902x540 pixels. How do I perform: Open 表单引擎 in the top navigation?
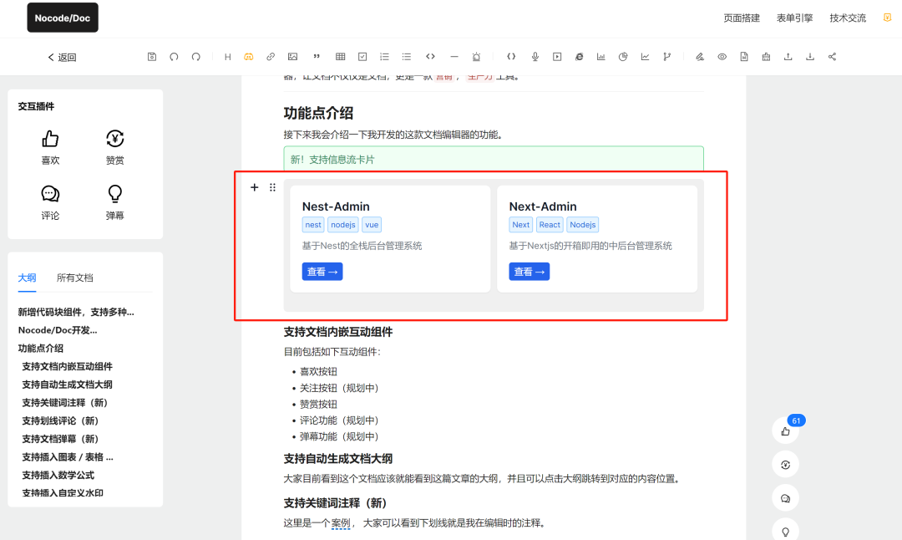pyautogui.click(x=794, y=18)
